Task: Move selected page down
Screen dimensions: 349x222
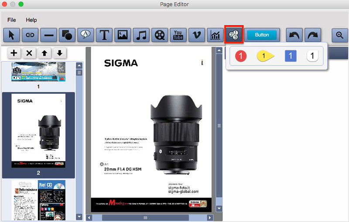Action: 59,53
